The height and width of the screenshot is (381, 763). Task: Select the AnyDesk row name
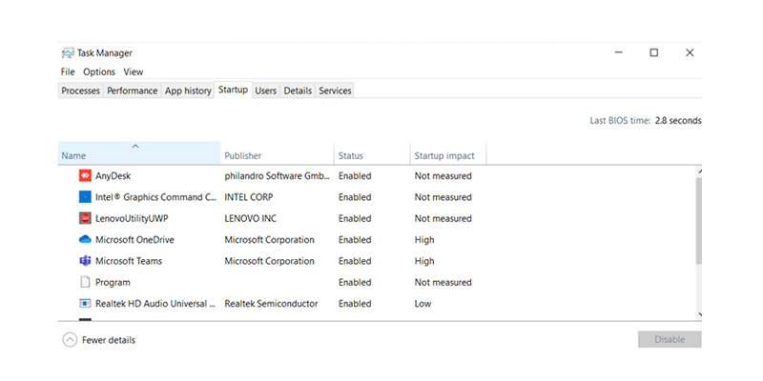(113, 176)
